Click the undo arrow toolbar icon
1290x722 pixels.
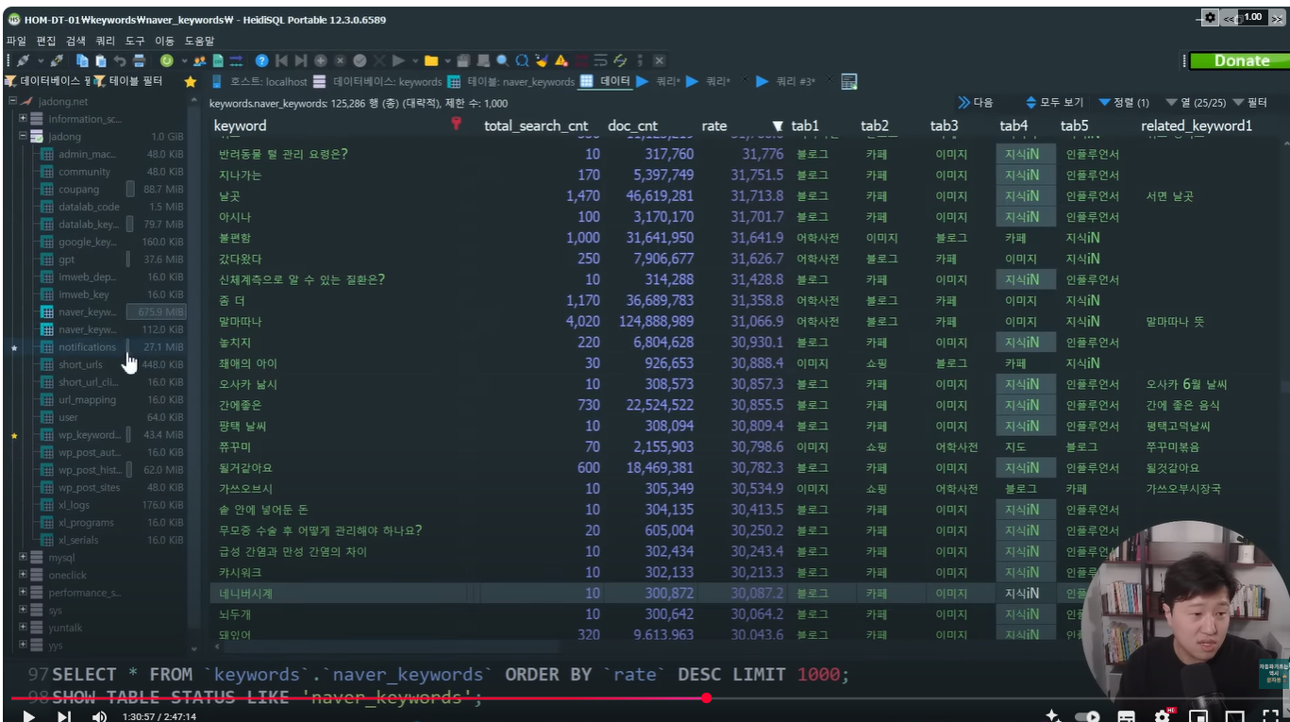click(119, 60)
